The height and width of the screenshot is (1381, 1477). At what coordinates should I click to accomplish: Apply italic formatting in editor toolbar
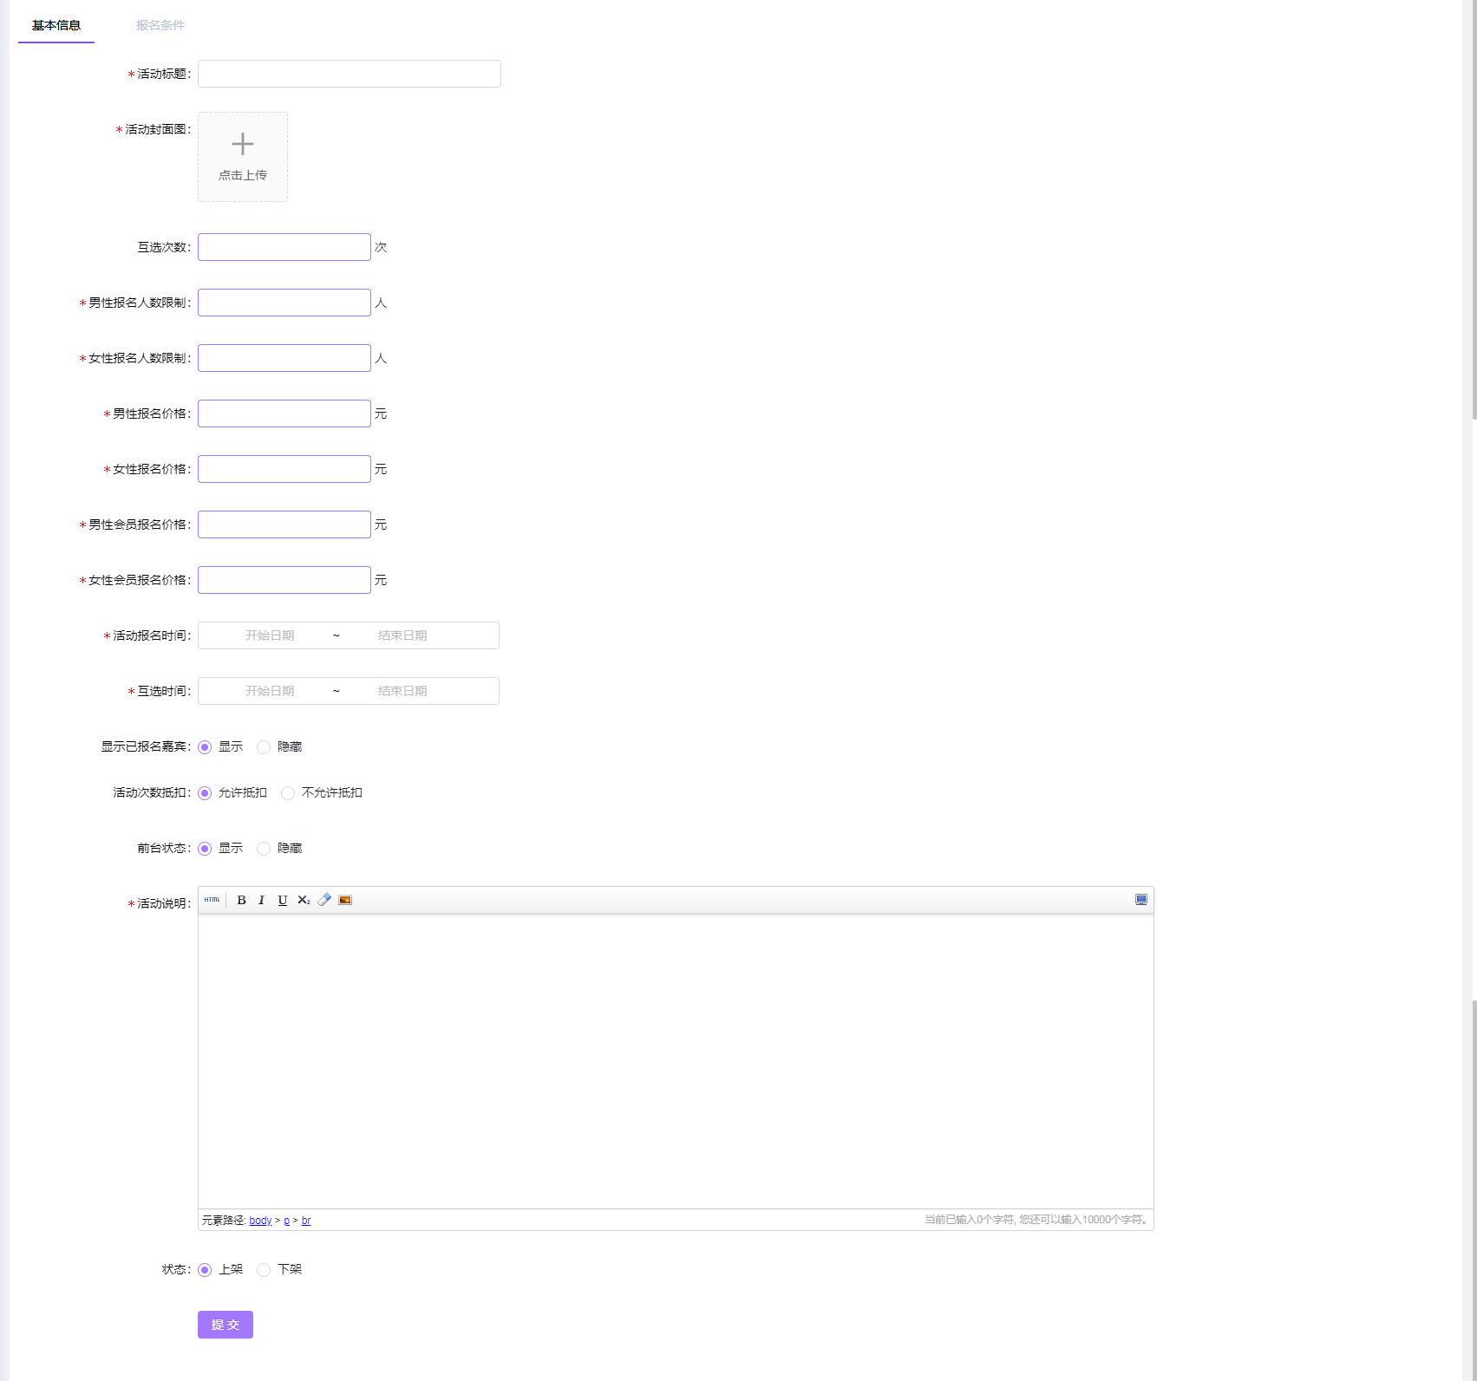261,900
